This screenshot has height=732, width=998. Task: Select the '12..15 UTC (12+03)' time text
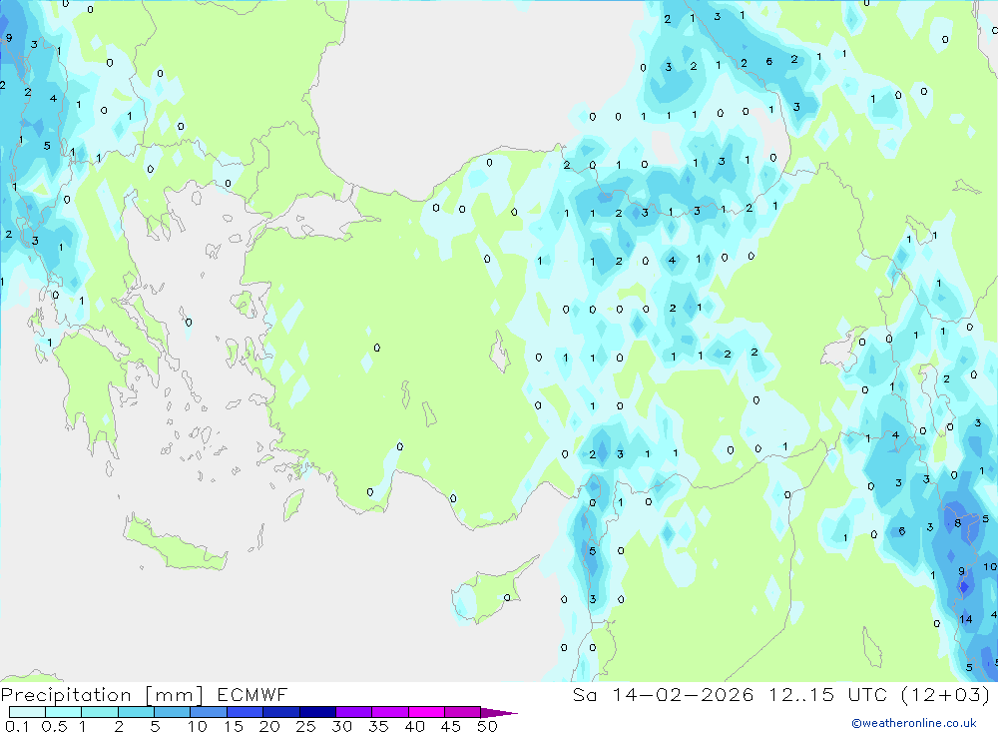coord(879,695)
